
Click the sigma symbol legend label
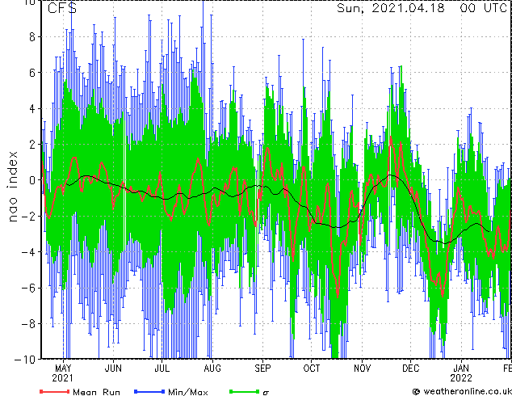pyautogui.click(x=266, y=393)
